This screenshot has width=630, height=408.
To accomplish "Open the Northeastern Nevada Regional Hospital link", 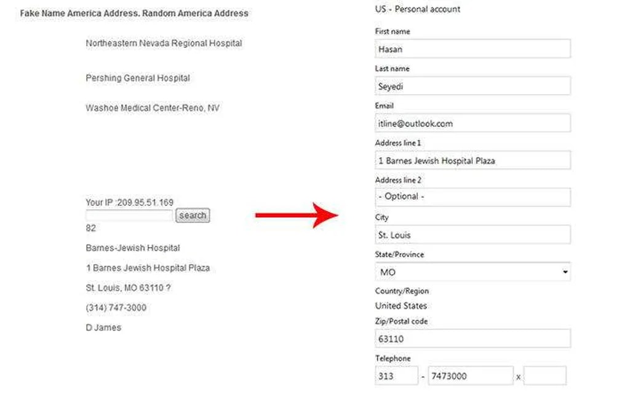I will click(164, 44).
